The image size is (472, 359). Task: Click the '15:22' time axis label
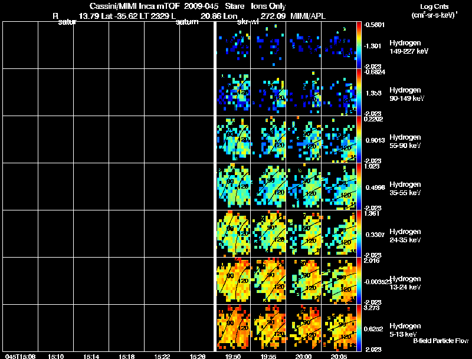tap(162, 357)
